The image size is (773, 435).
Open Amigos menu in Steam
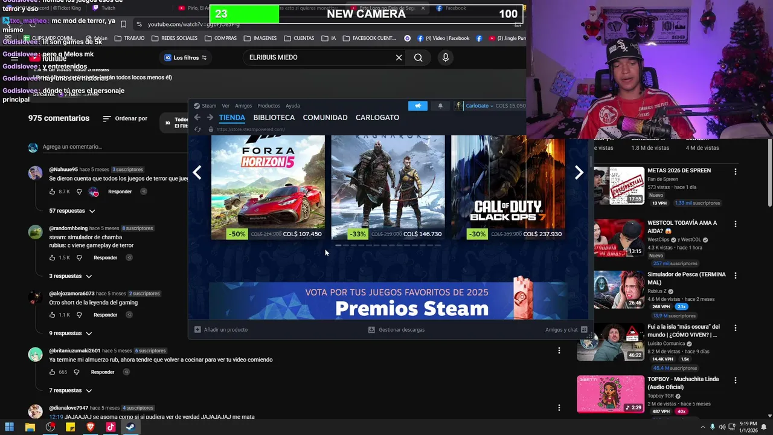[x=243, y=106]
